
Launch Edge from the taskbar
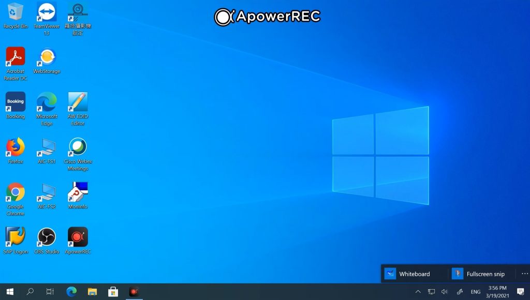point(71,292)
